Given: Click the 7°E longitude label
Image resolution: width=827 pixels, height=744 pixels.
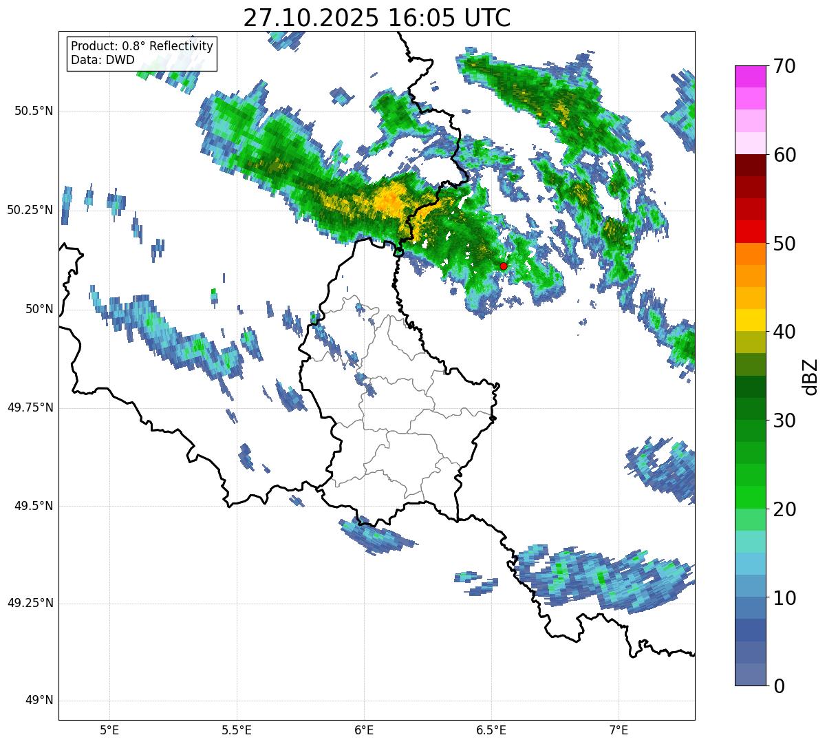Looking at the screenshot, I should click(619, 730).
